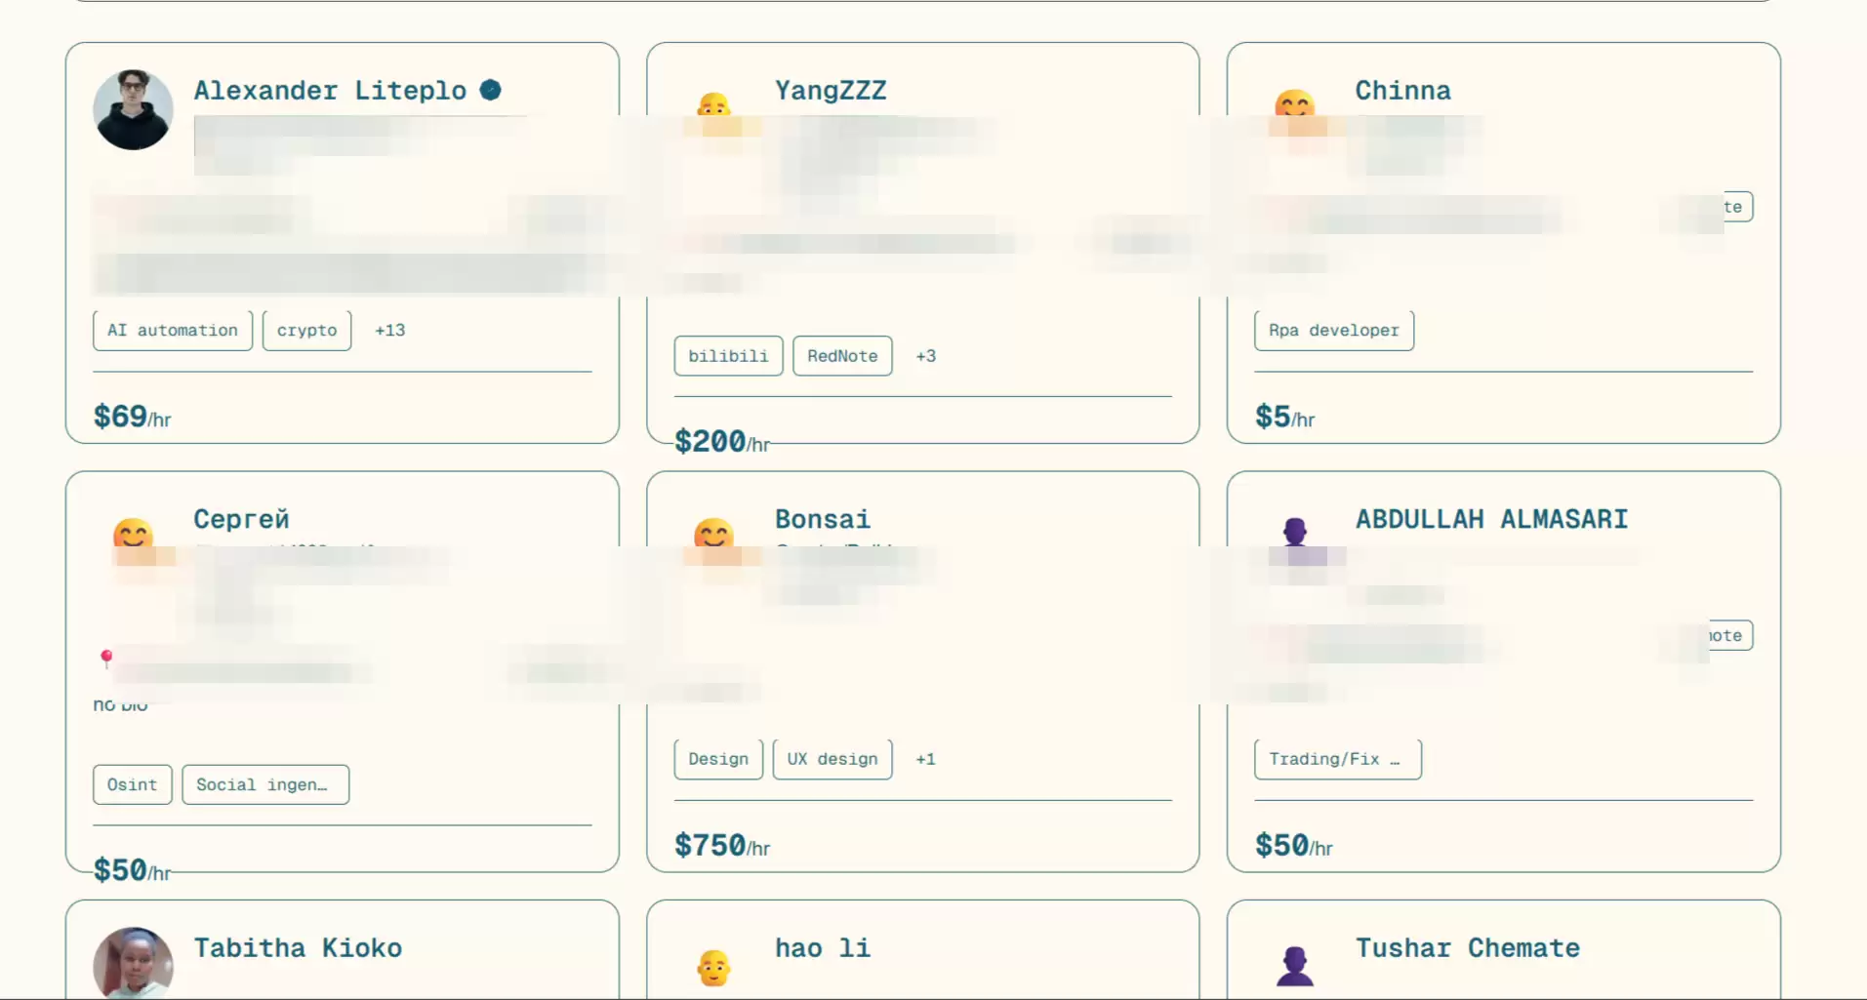The width and height of the screenshot is (1867, 1000).
Task: Expand the +1 more tag on Bonsai's card
Action: click(925, 759)
